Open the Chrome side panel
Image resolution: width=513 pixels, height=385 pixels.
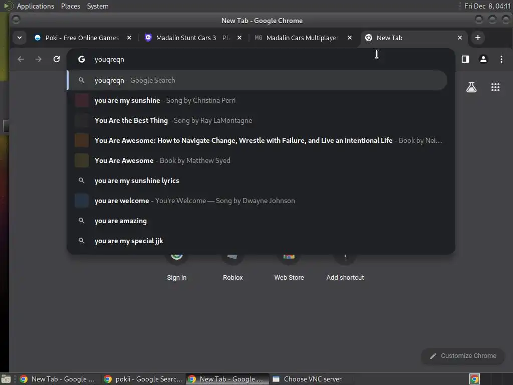coord(465,59)
